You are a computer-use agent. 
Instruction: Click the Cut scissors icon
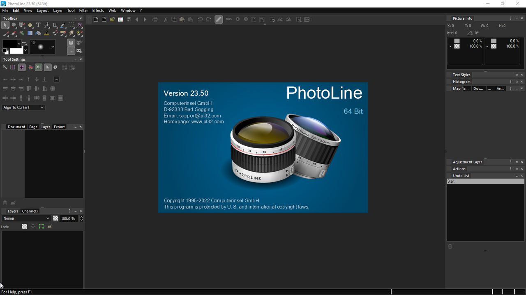tap(165, 19)
